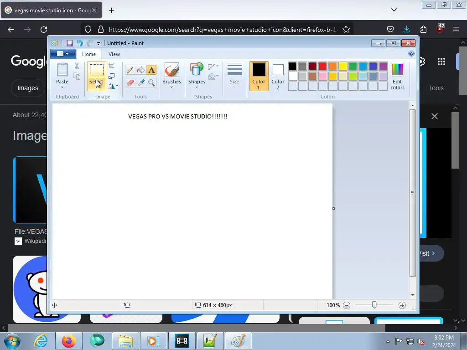Open the Paint file menu button
Viewport: 467px width, 350px height.
click(x=63, y=54)
